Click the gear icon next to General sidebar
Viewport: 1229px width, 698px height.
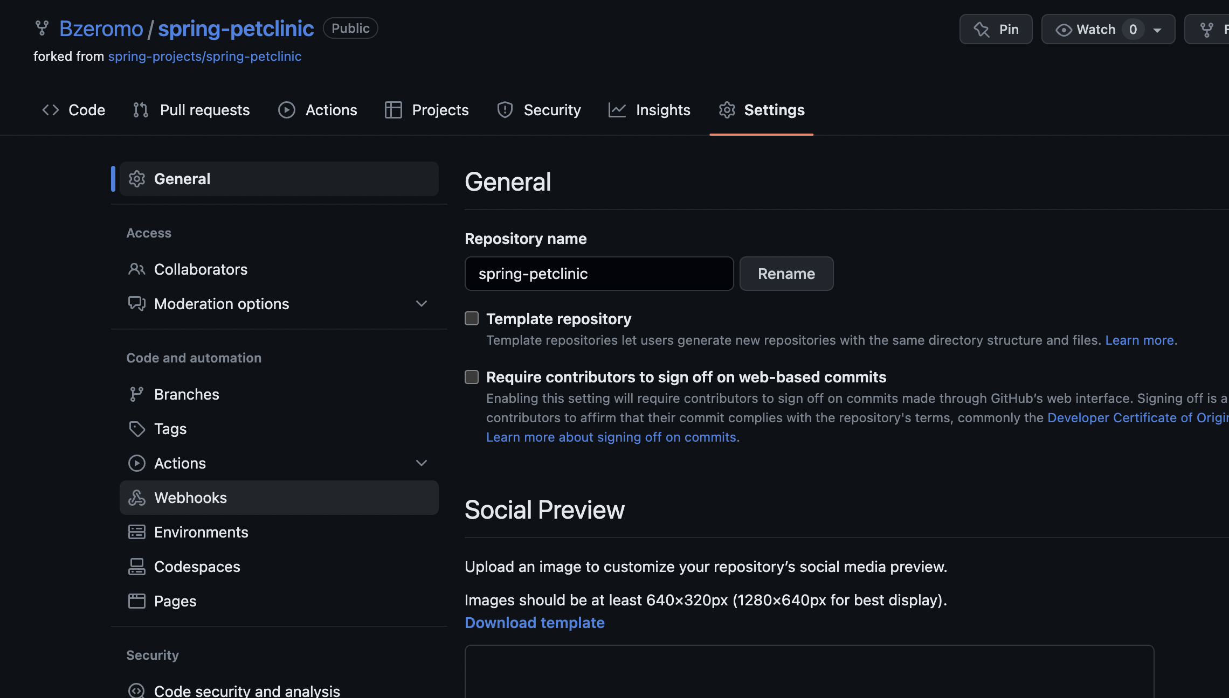[137, 179]
